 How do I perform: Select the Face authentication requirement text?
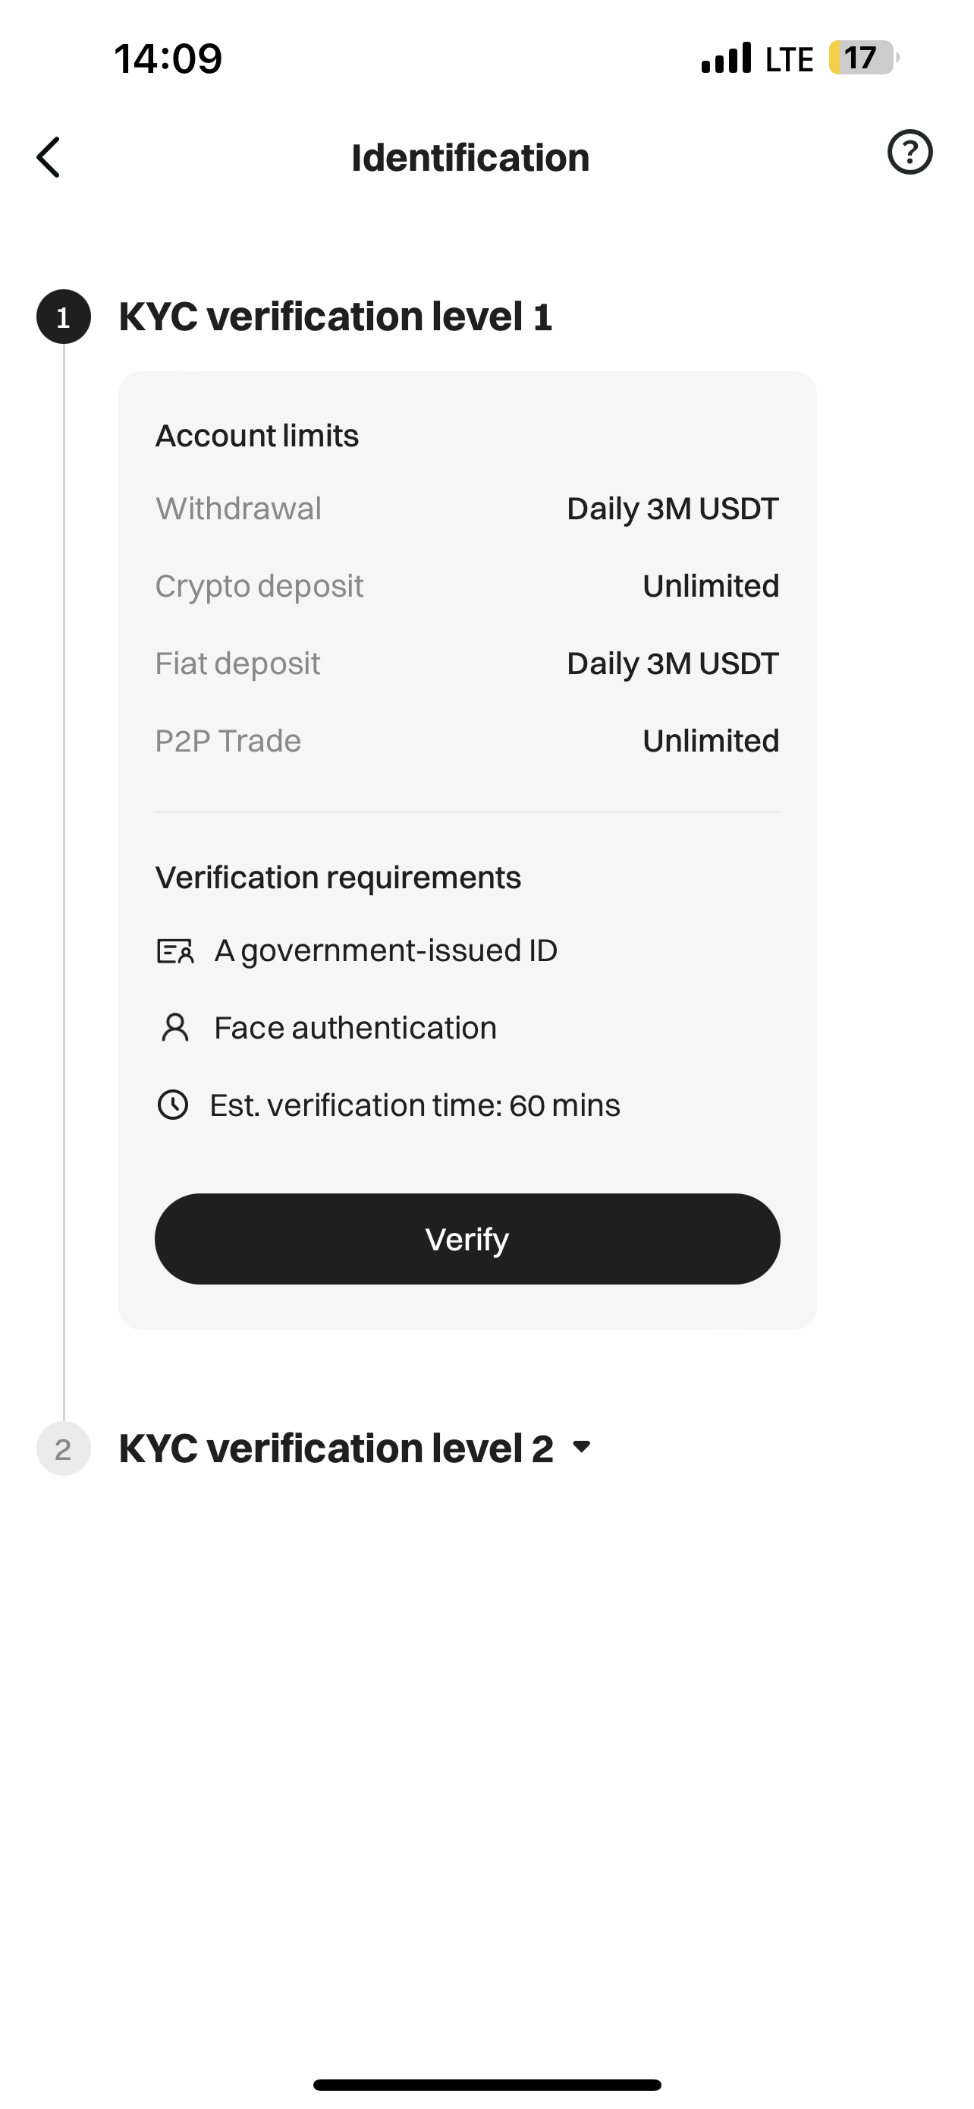pyautogui.click(x=355, y=1027)
